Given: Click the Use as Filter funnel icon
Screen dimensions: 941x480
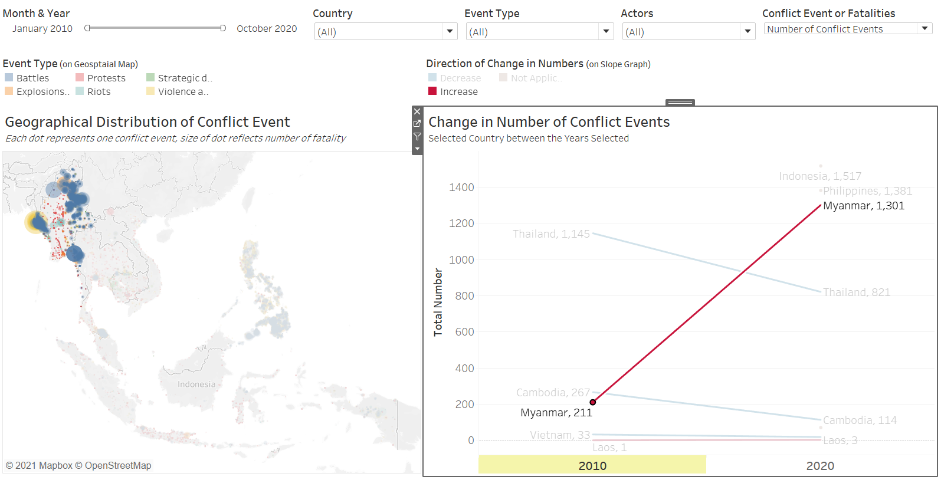Looking at the screenshot, I should (x=417, y=137).
